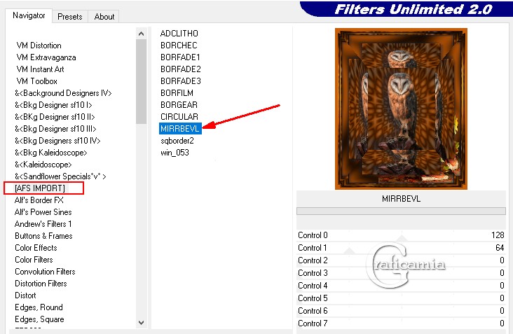Screen dimensions: 513x334
Task: Select &<Sandflower Specials°v°> category
Action: tap(60, 176)
